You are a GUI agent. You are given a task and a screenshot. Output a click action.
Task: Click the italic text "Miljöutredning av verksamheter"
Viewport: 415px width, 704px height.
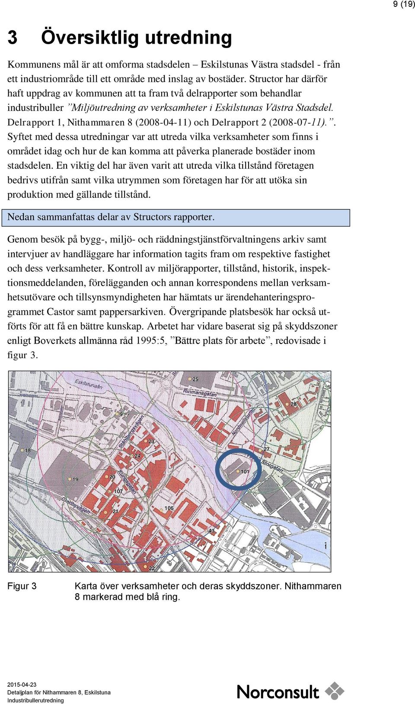pos(139,108)
